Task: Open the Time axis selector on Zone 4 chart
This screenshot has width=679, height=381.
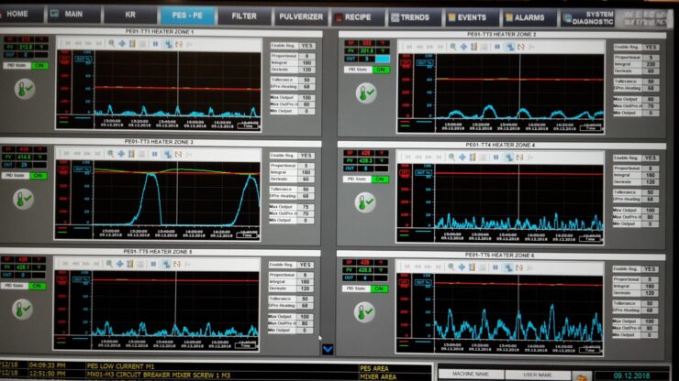Action: click(590, 238)
